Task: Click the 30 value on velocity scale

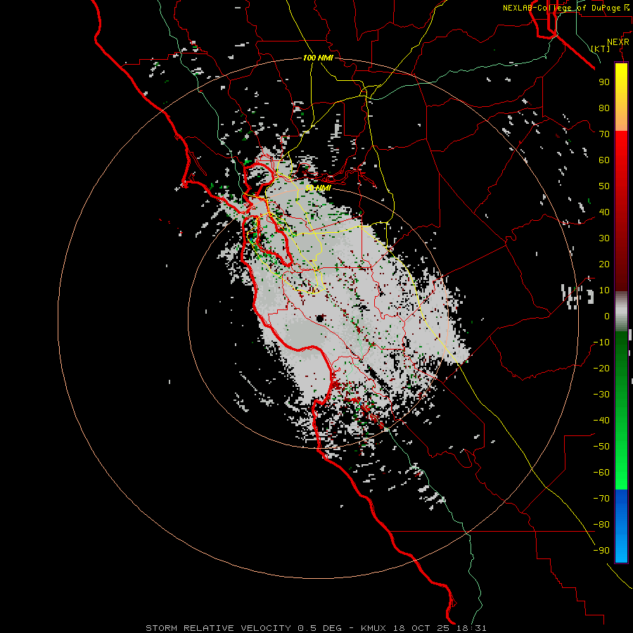Action: pyautogui.click(x=604, y=238)
